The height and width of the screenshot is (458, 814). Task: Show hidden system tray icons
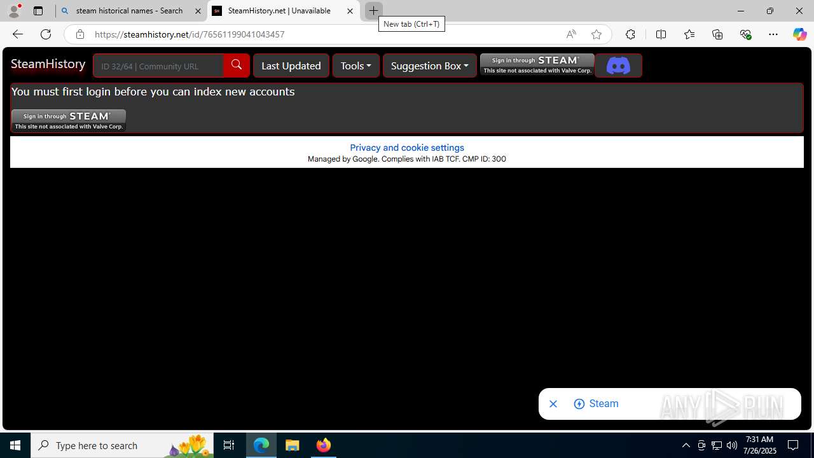686,445
